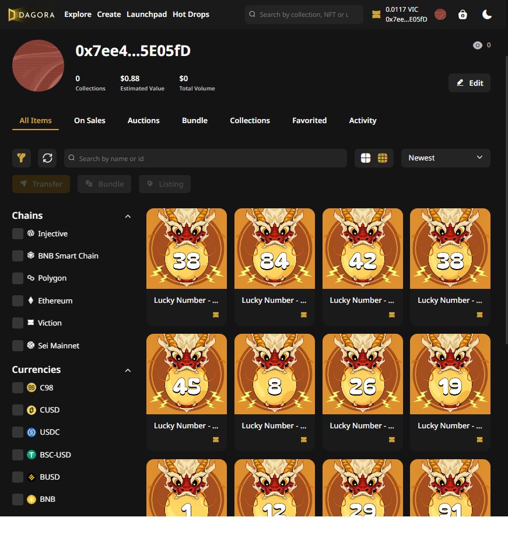Screen dimensions: 508x538
Task: Open the profile avatar in header
Action: point(440,15)
